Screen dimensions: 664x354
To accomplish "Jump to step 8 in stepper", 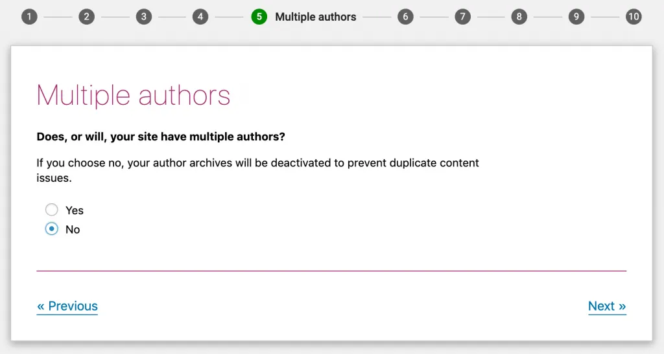I will pos(519,17).
